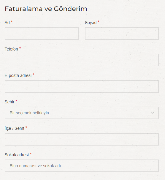The height and width of the screenshot is (180, 165).
Task: Click the required asterisk after Sokak adresi
Action: [x=31, y=154]
